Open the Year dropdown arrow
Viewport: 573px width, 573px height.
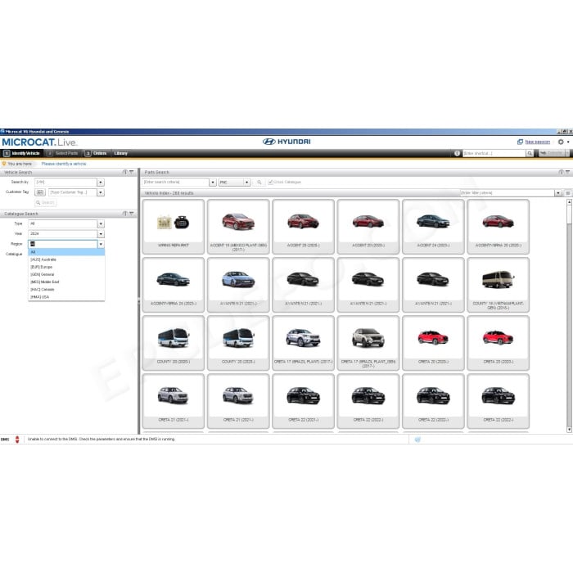coord(101,234)
